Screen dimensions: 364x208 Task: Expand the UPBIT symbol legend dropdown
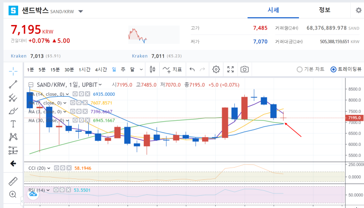point(100,85)
